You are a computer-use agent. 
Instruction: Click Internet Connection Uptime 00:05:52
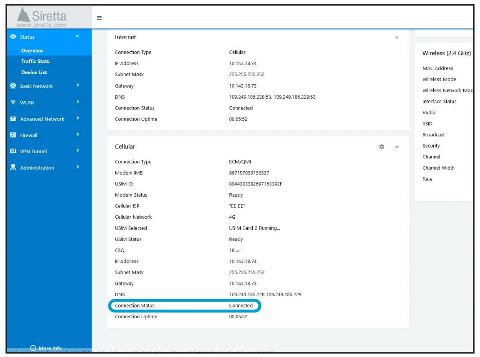[x=238, y=119]
